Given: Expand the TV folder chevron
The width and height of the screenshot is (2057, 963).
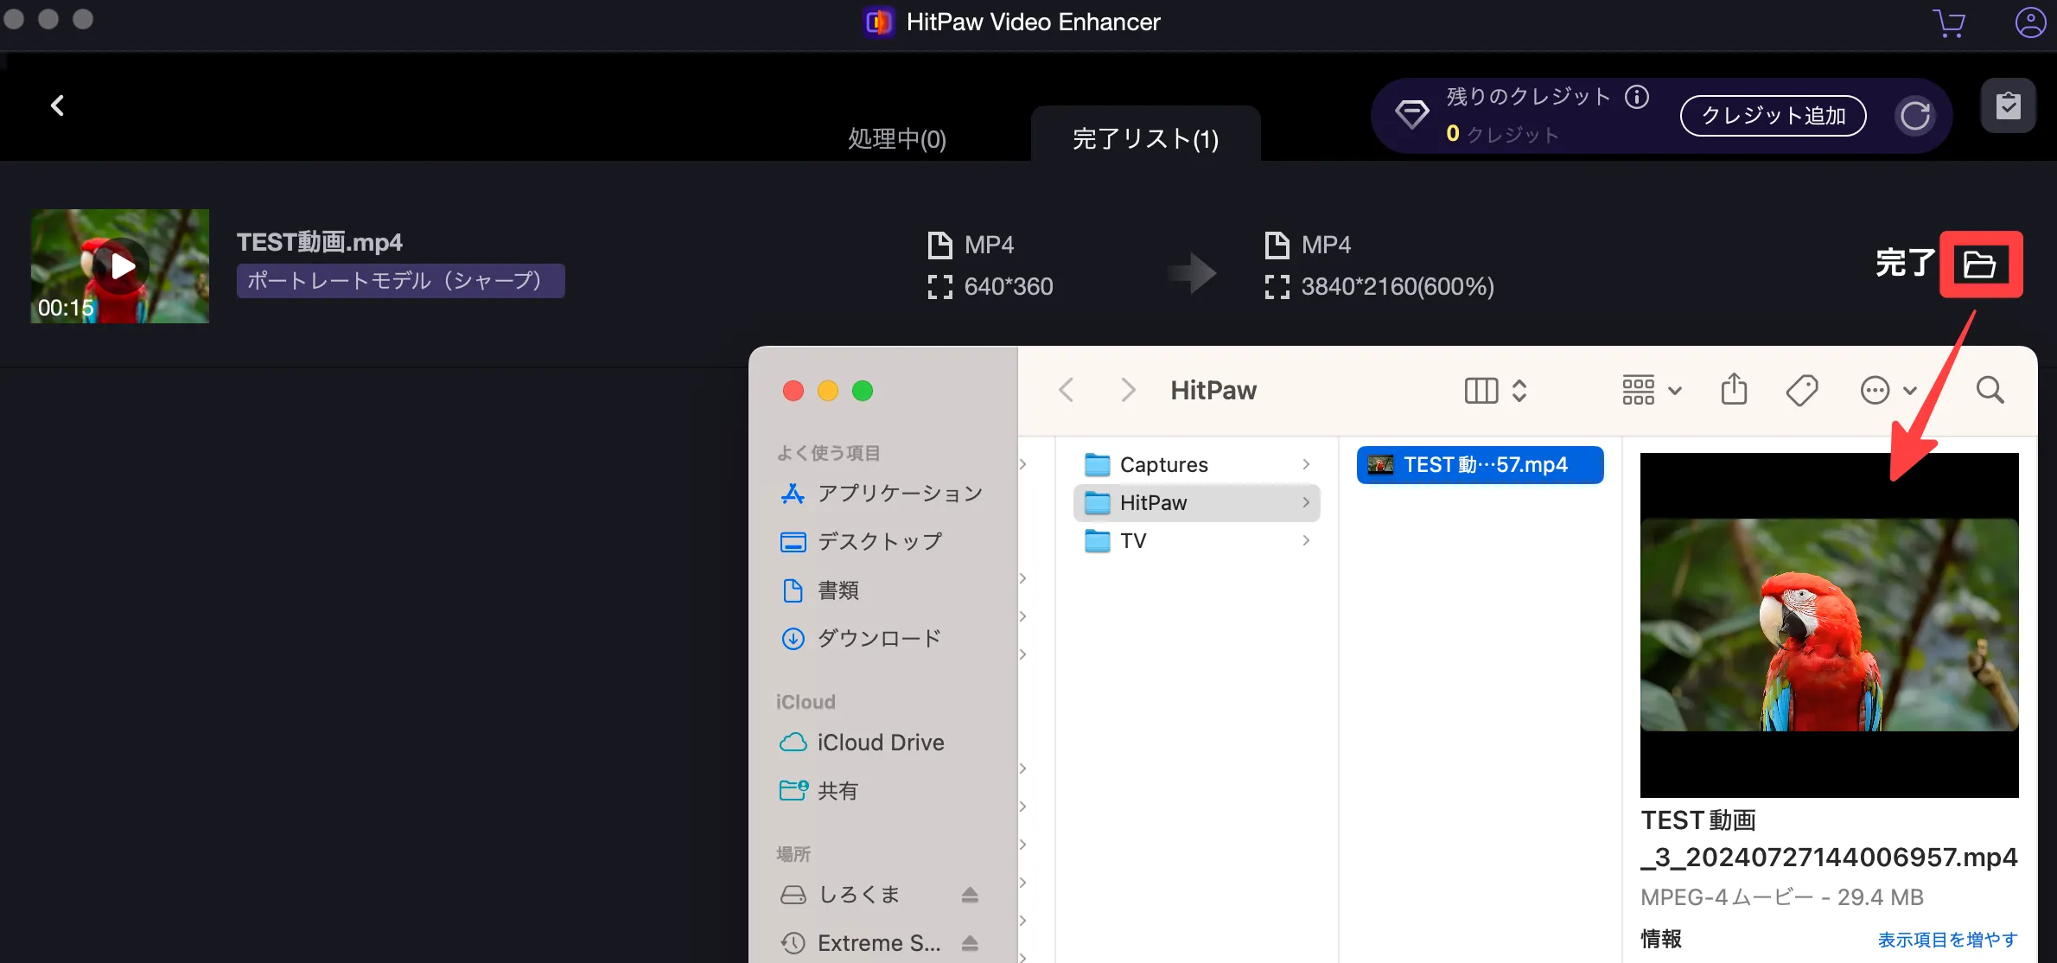Looking at the screenshot, I should 1306,541.
